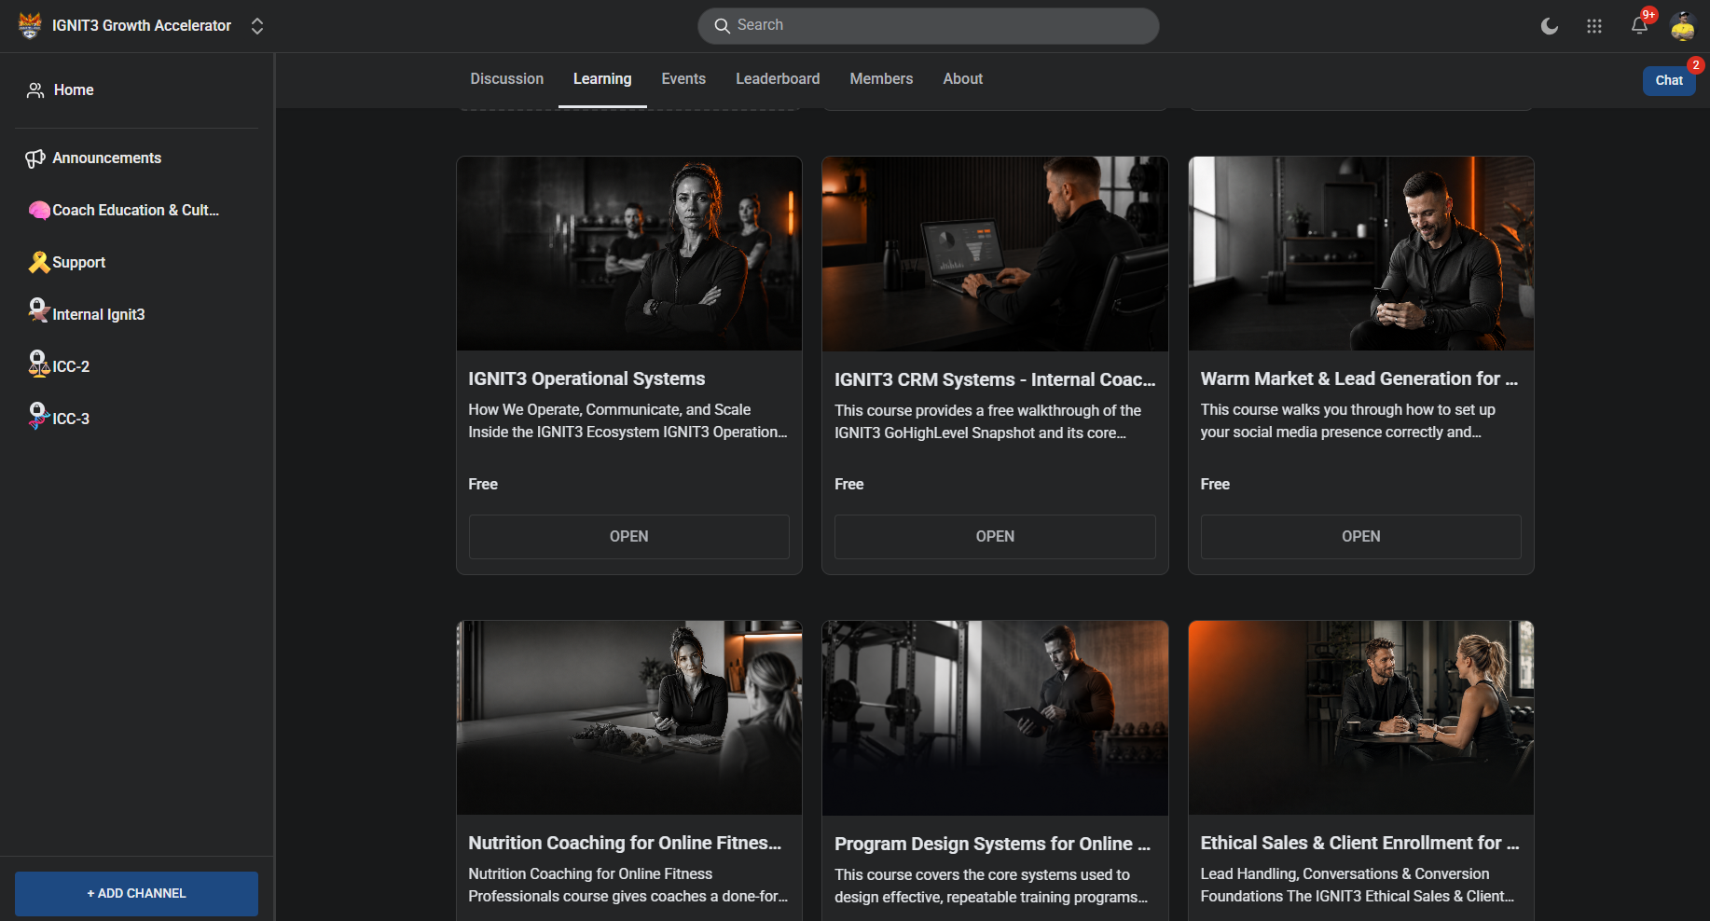This screenshot has width=1710, height=921.
Task: Click the IGNIT3 Growth Accelerator community name
Action: point(142,26)
